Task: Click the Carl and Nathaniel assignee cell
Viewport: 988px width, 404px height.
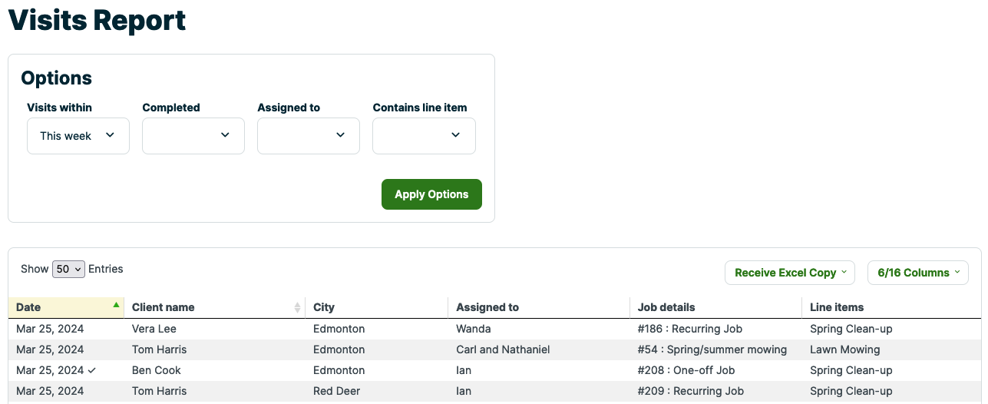Action: (x=503, y=349)
